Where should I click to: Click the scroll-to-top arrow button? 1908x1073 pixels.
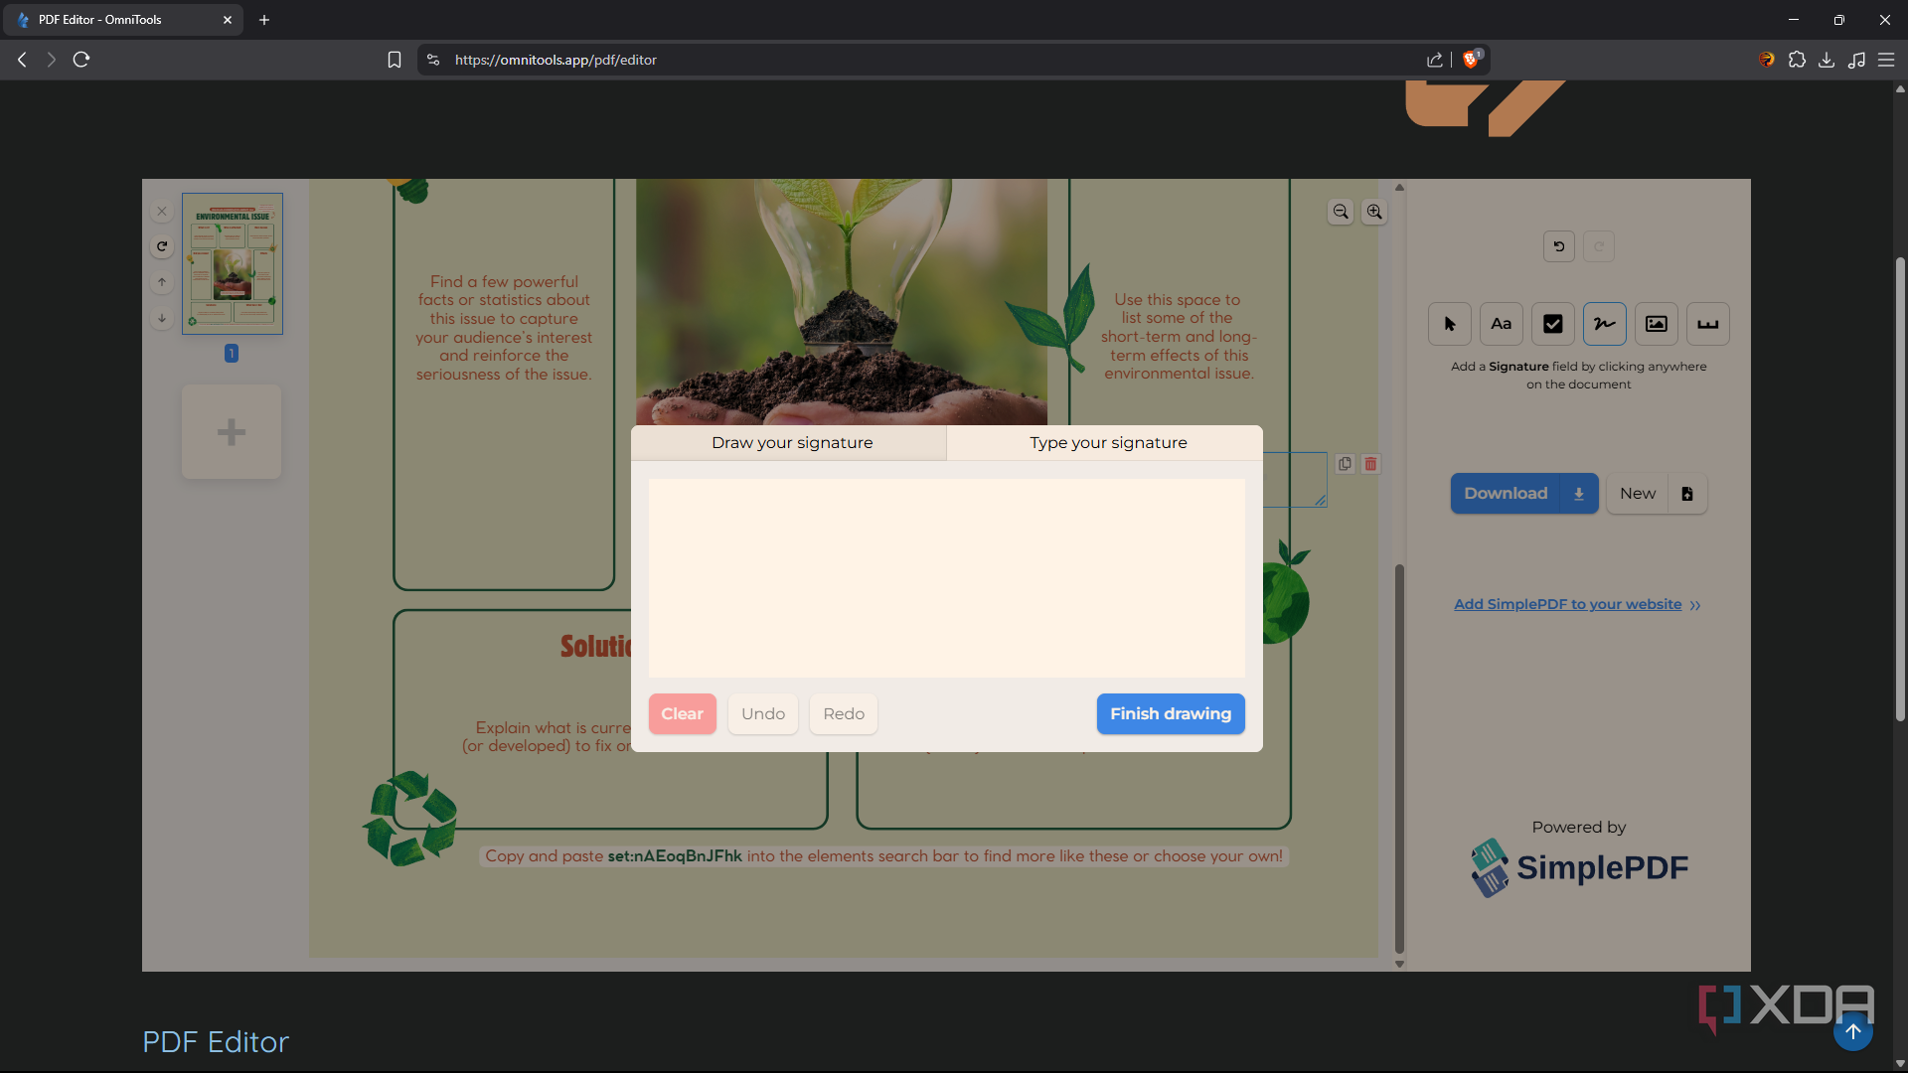(x=1852, y=1031)
